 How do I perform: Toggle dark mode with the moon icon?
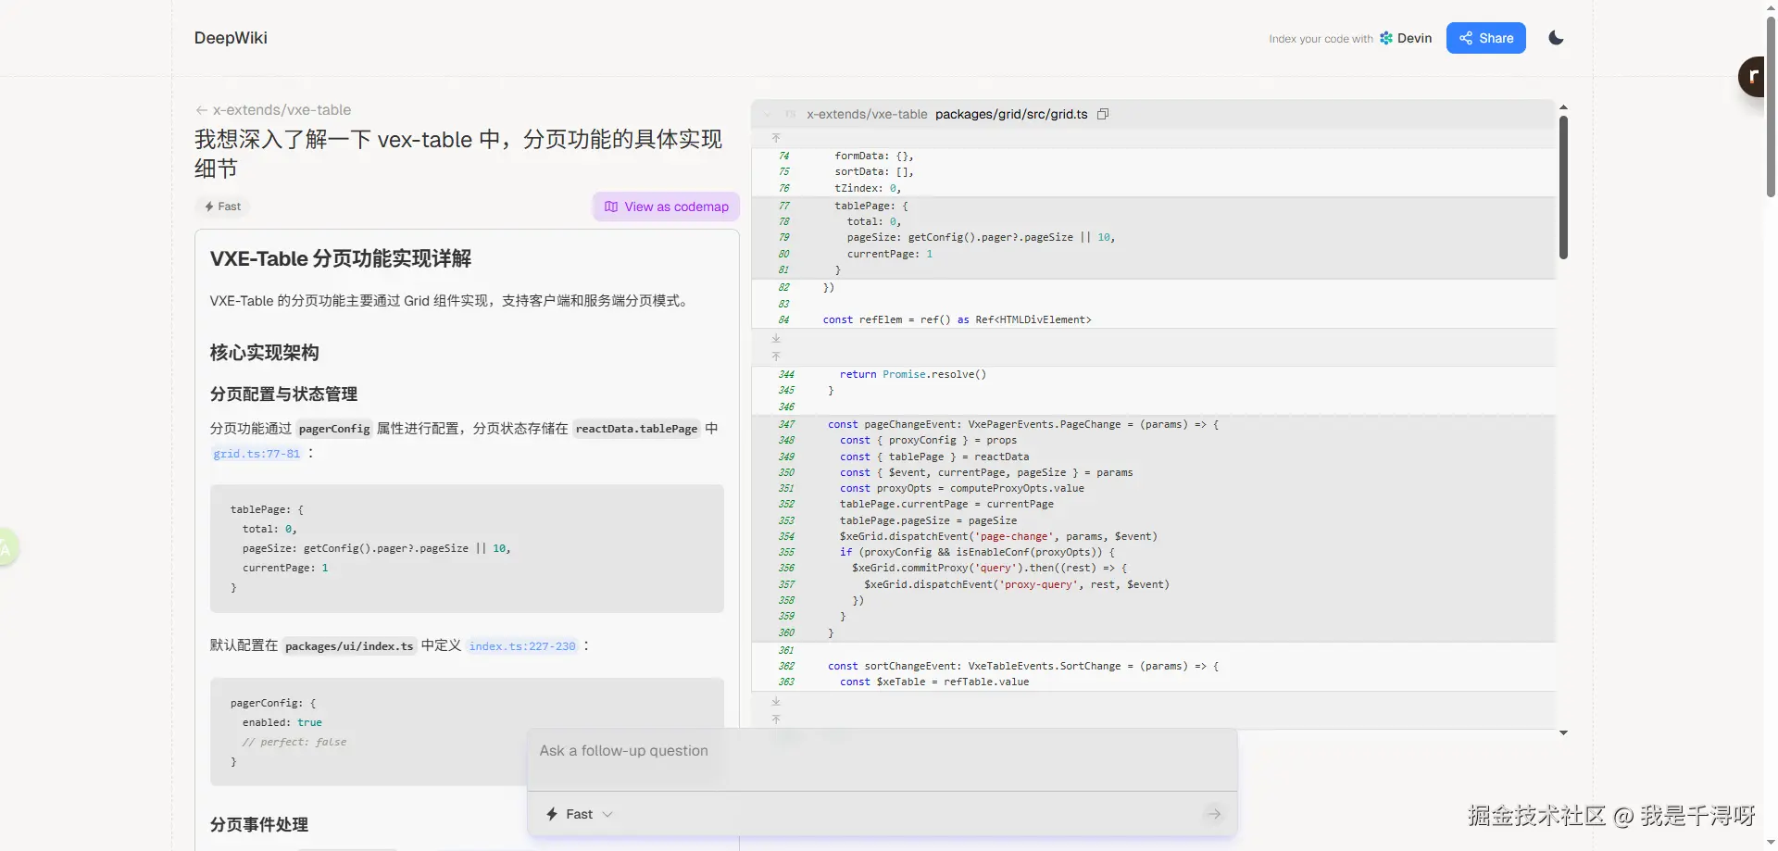pyautogui.click(x=1556, y=38)
